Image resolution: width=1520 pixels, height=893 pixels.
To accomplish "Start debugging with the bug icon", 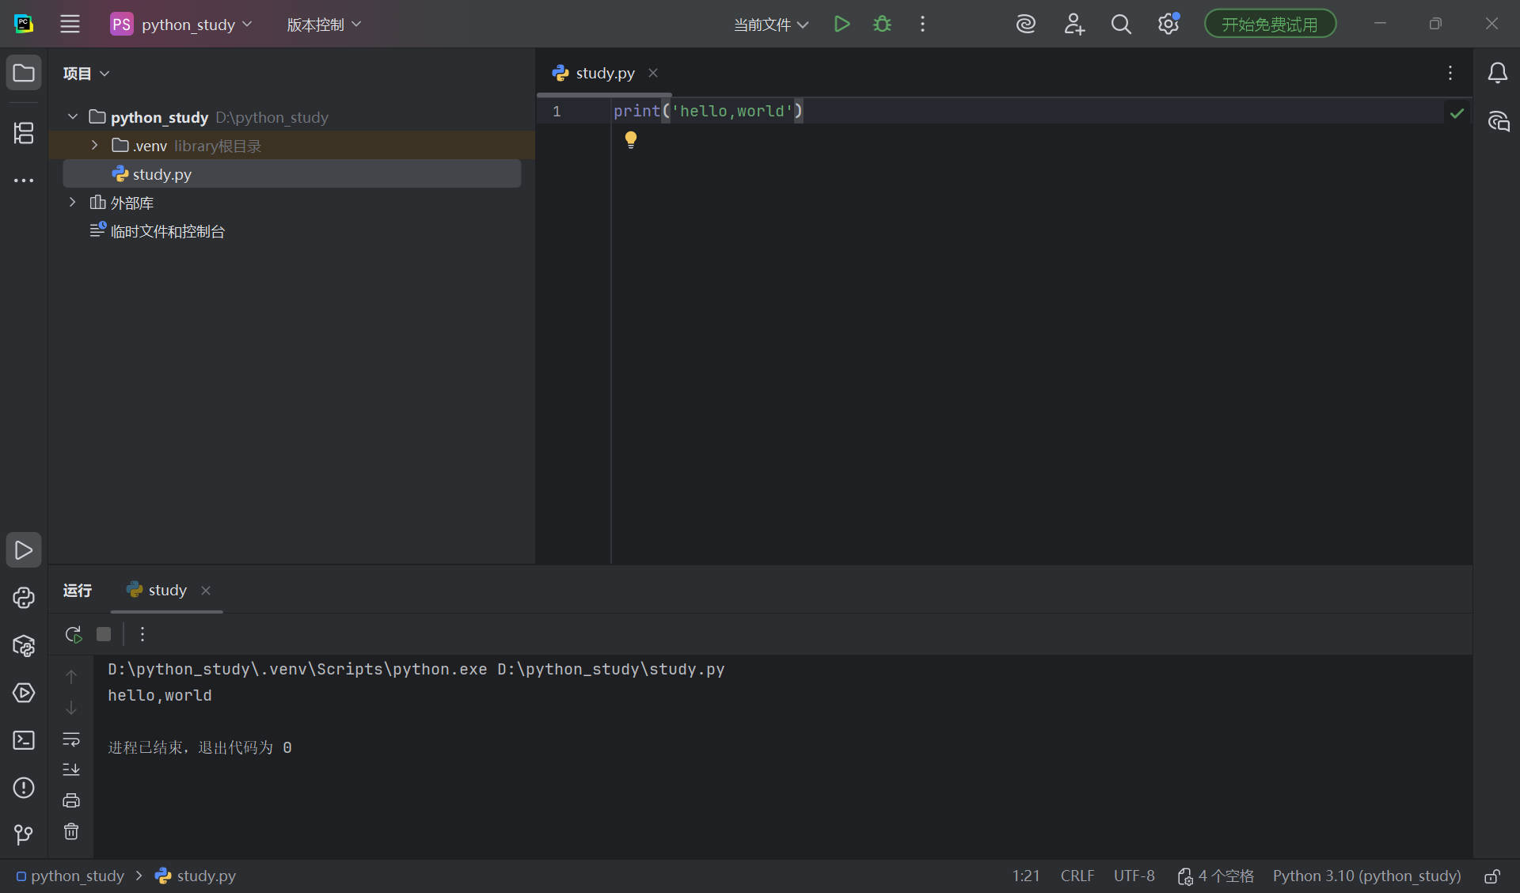I will coord(882,24).
